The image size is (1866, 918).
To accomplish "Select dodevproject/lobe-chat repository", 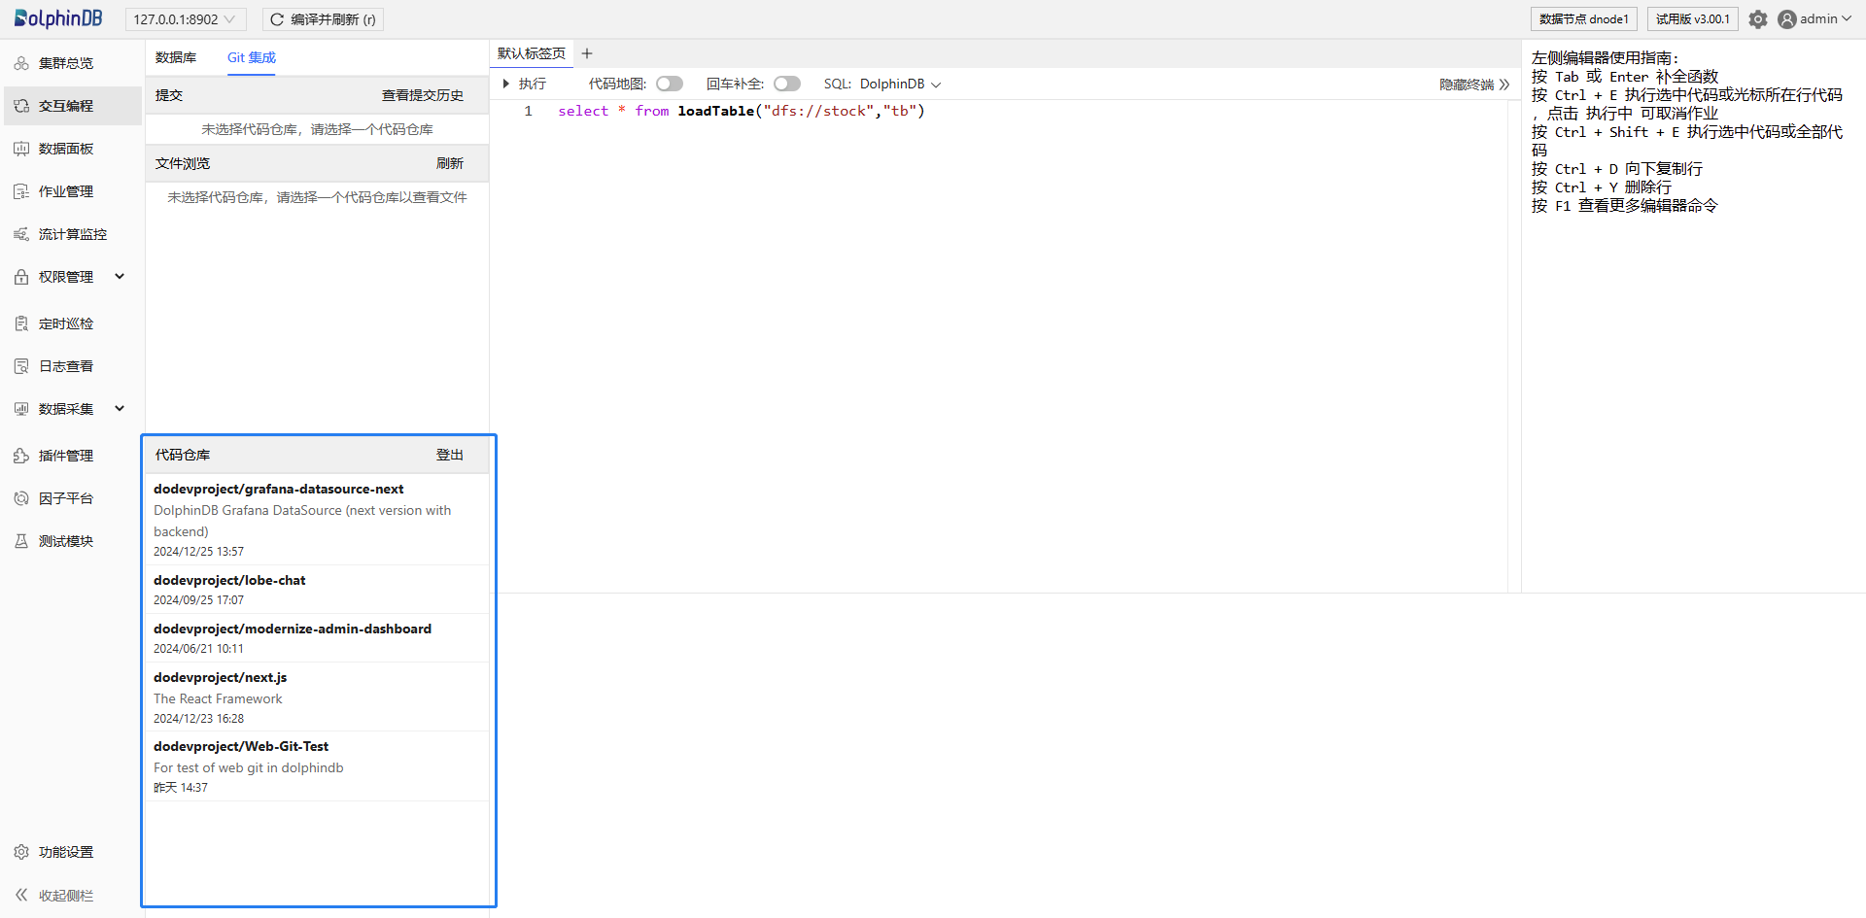I will 229,580.
